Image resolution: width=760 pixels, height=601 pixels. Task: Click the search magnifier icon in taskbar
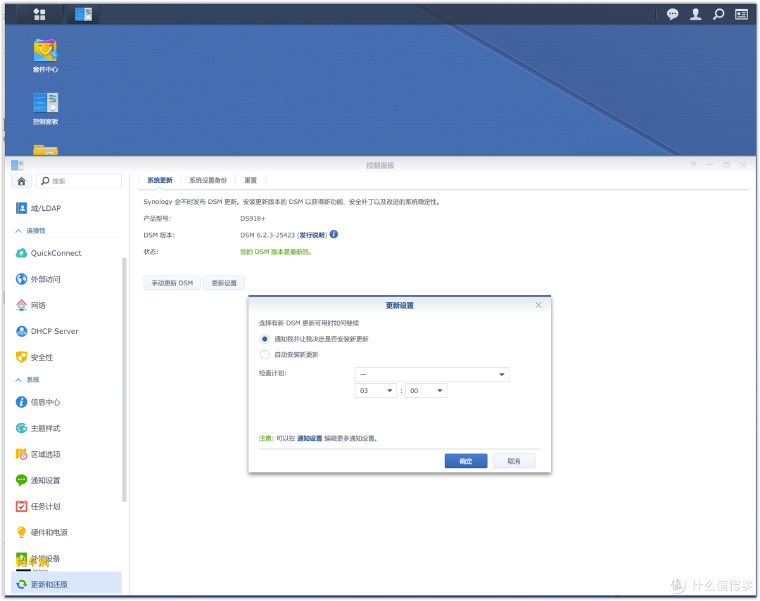coord(718,14)
